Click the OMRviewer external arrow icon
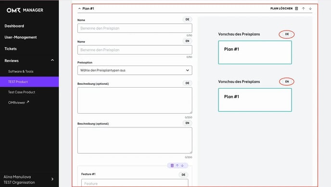 coord(27,102)
